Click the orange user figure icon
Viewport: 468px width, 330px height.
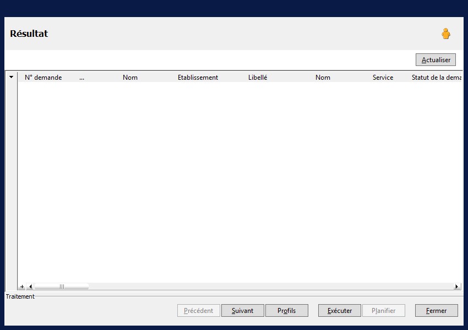445,34
